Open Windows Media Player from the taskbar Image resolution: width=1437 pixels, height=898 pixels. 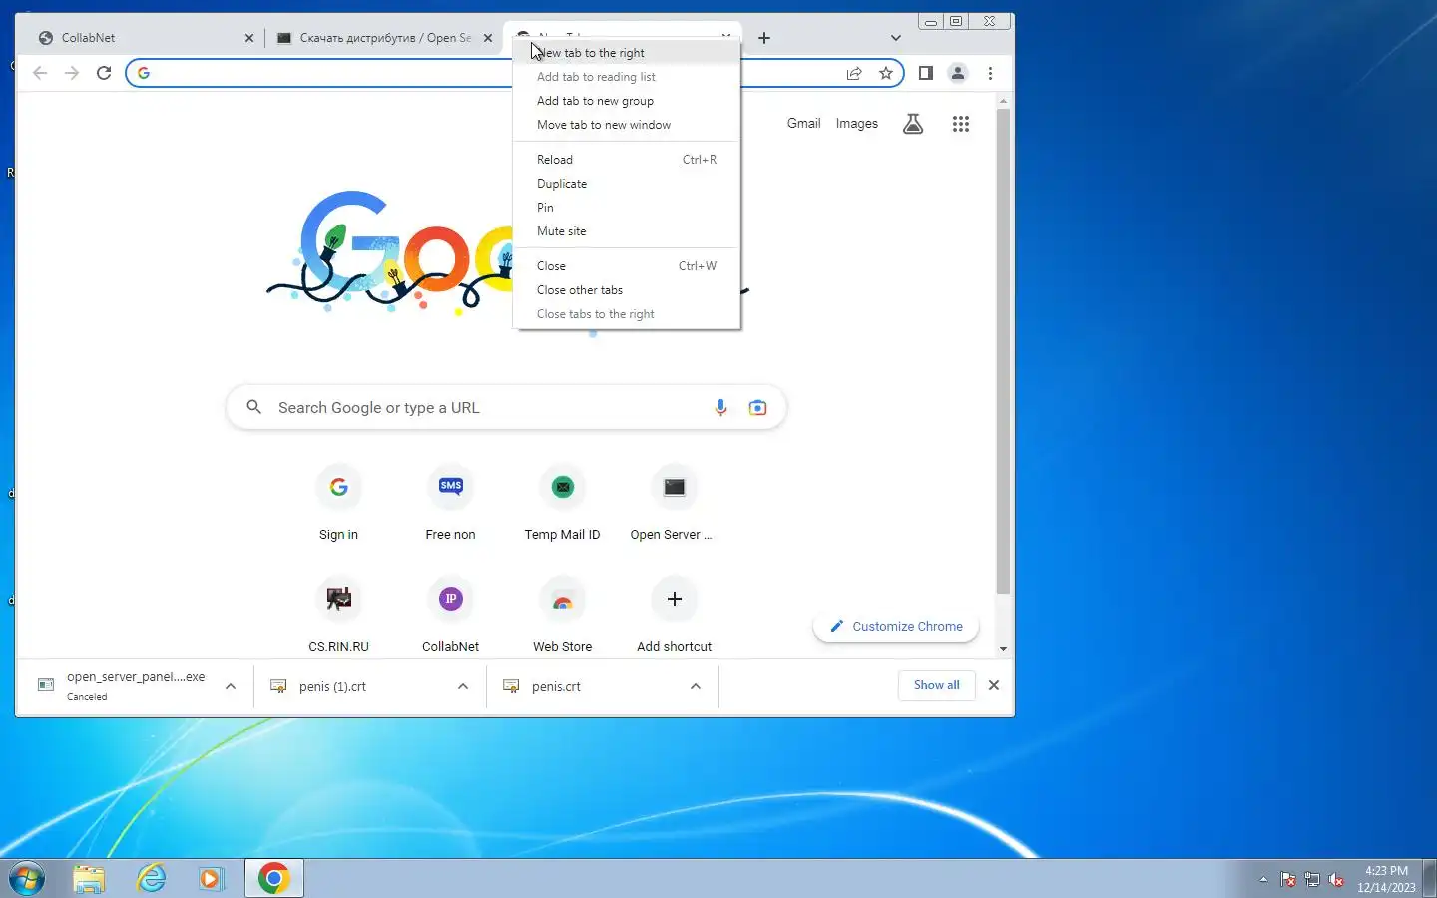(x=211, y=878)
